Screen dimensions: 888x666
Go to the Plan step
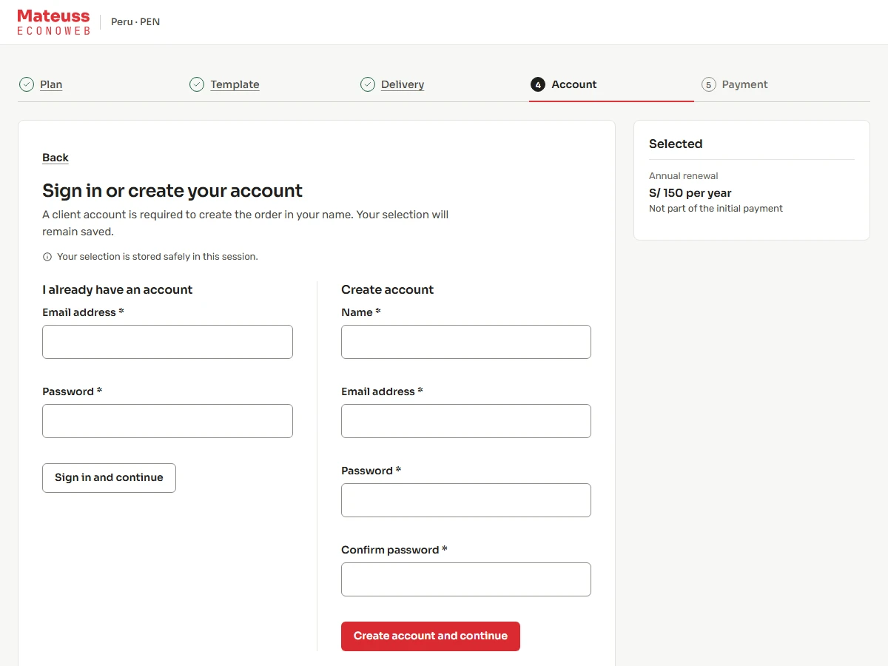pyautogui.click(x=51, y=84)
